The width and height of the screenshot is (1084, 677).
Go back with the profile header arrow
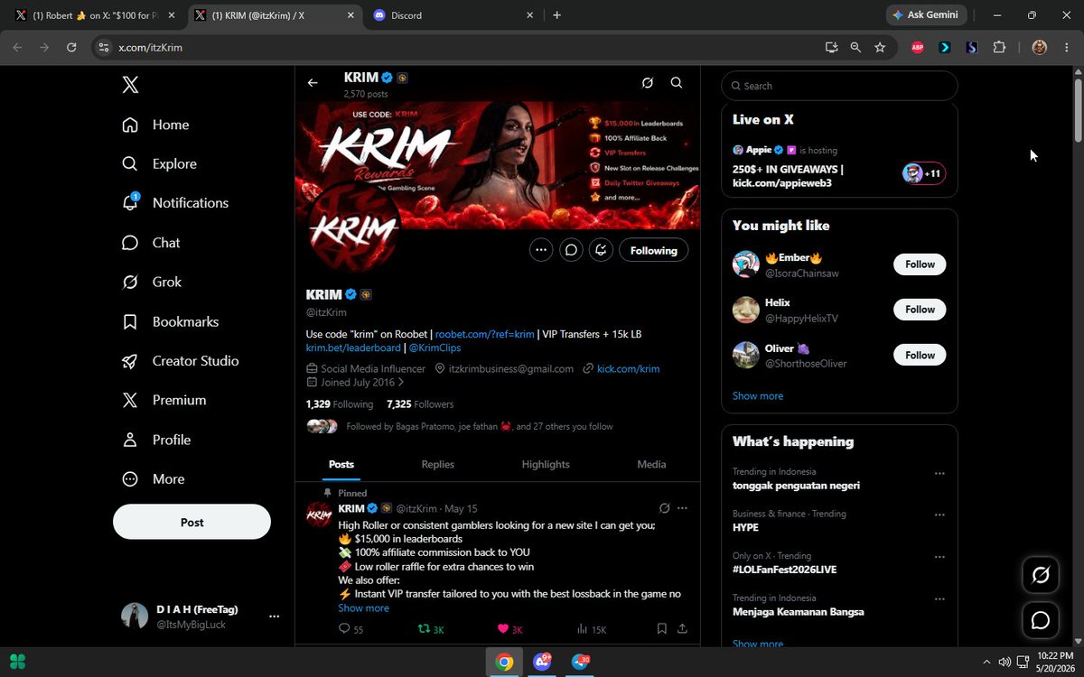coord(313,83)
